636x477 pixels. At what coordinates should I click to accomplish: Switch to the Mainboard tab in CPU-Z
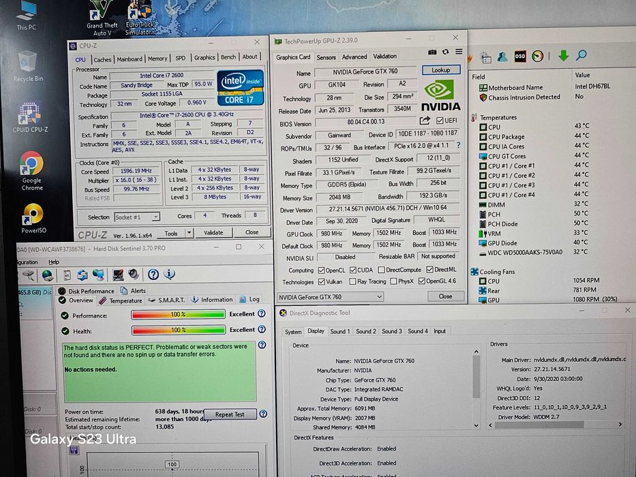(130, 59)
